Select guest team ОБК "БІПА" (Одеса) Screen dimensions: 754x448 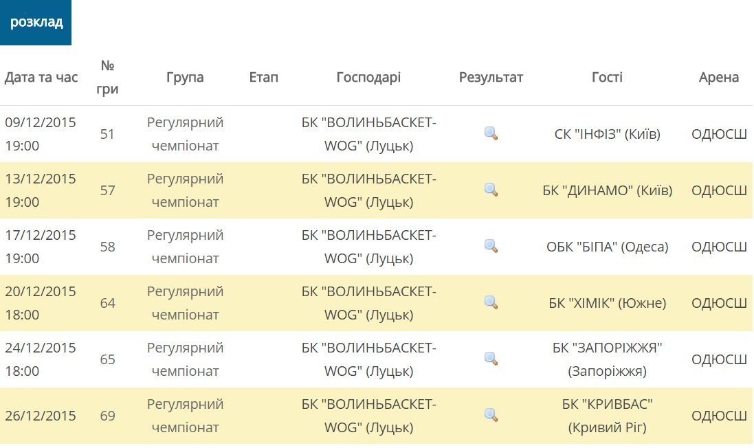click(607, 247)
